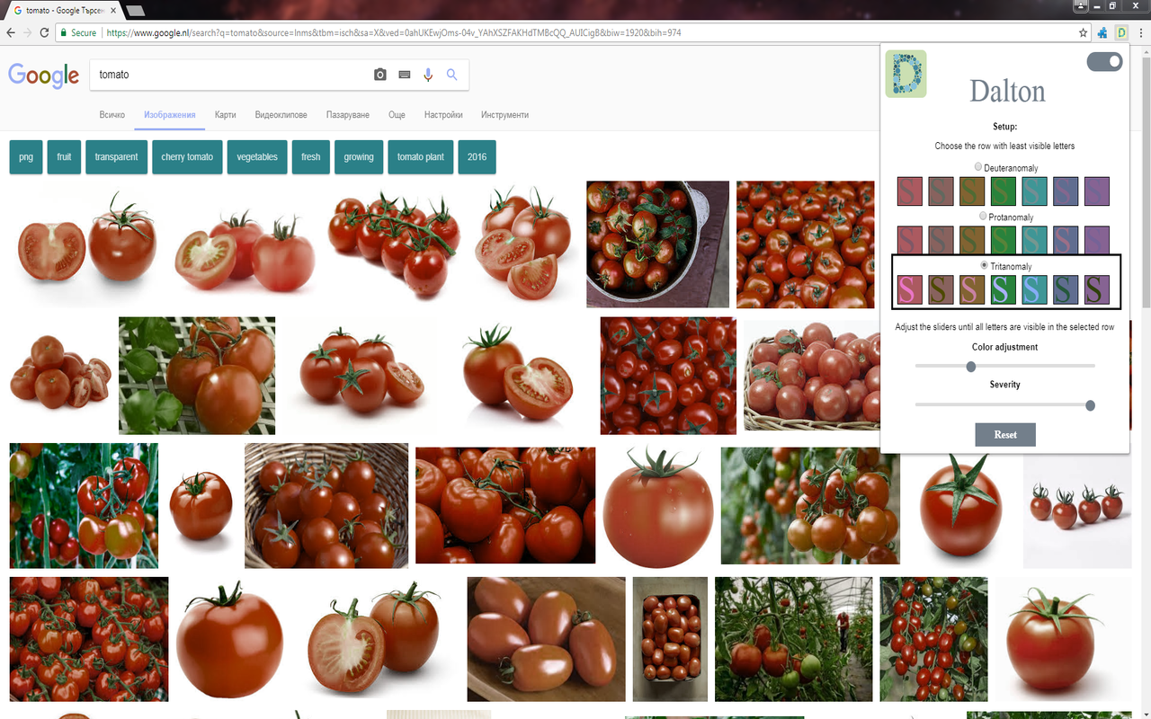The height and width of the screenshot is (719, 1151).
Task: Go back using browser back arrow
Action: click(x=11, y=32)
